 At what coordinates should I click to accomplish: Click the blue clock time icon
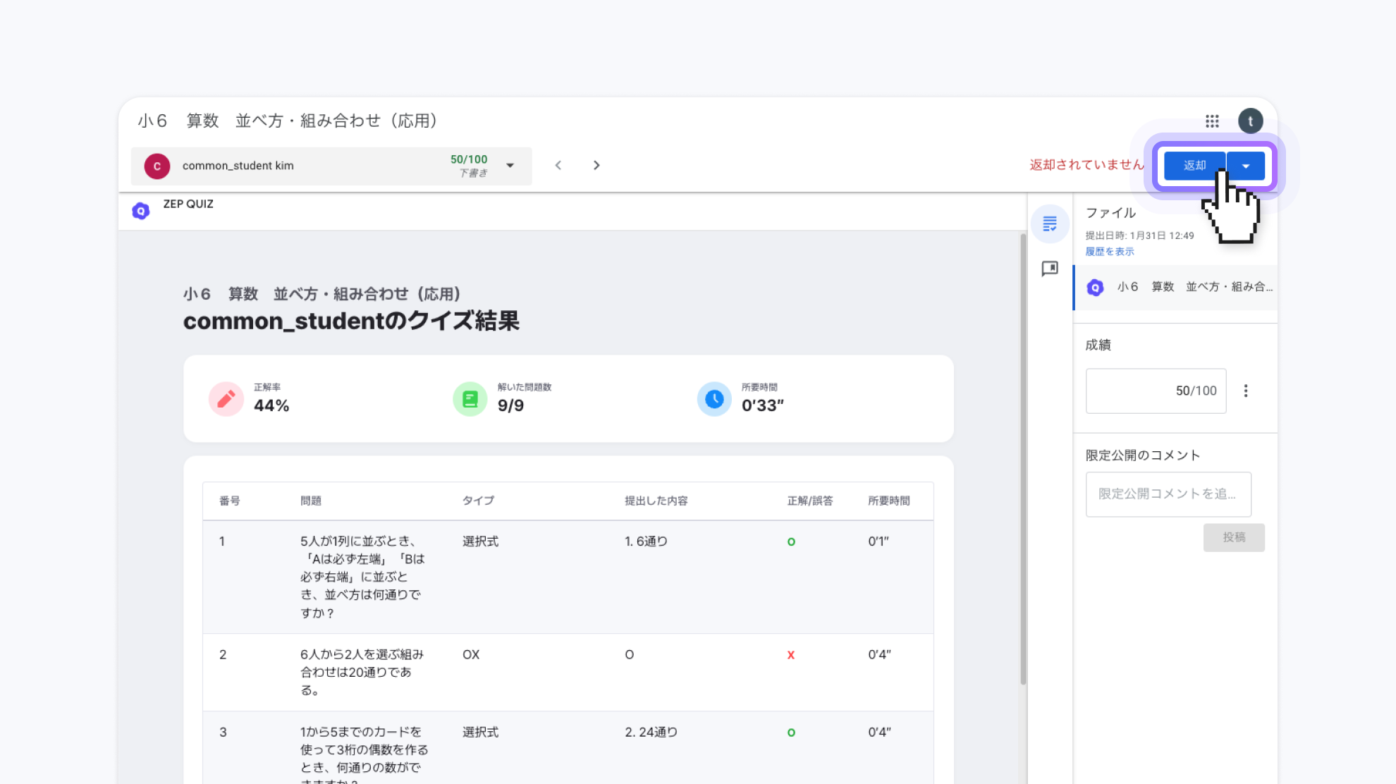coord(714,399)
